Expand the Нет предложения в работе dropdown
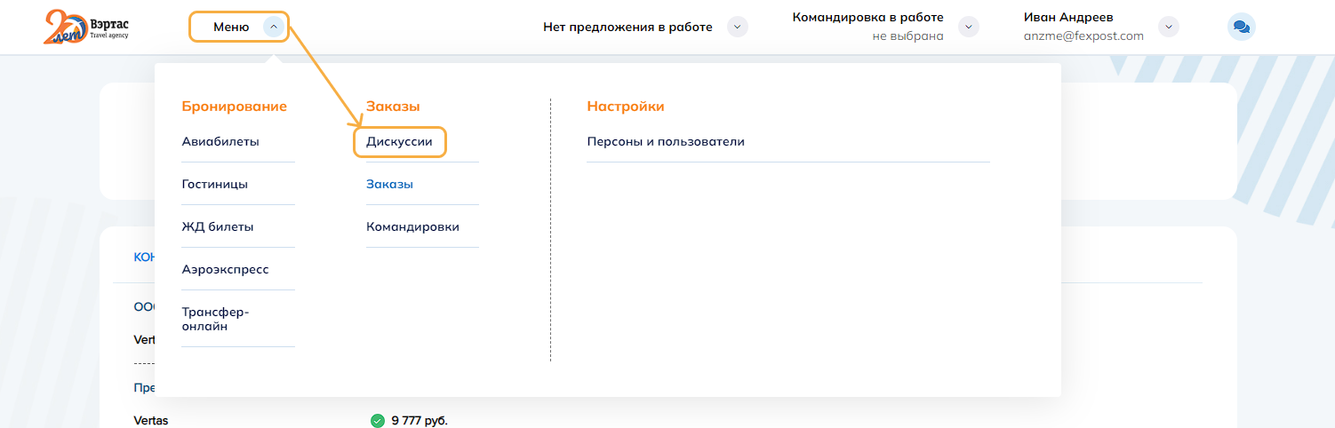This screenshot has height=428, width=1335. (737, 27)
